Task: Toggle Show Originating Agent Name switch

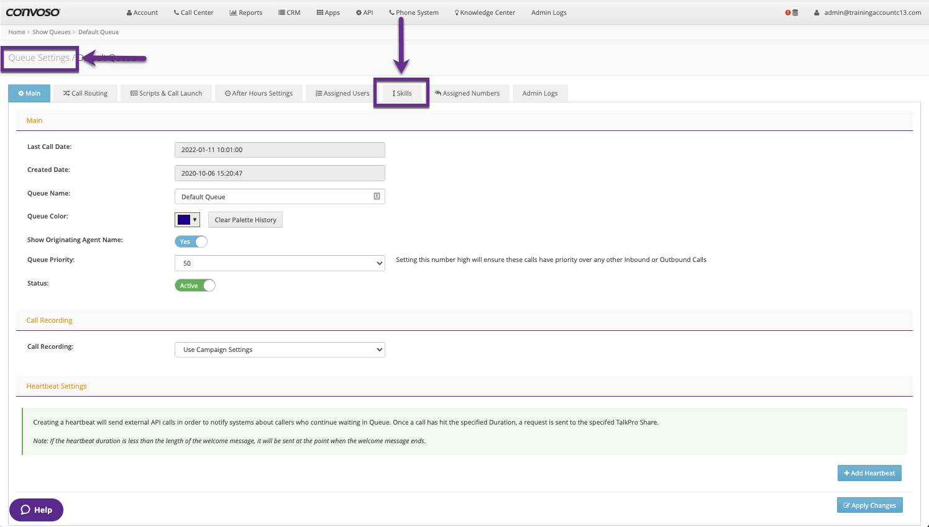Action: click(191, 241)
